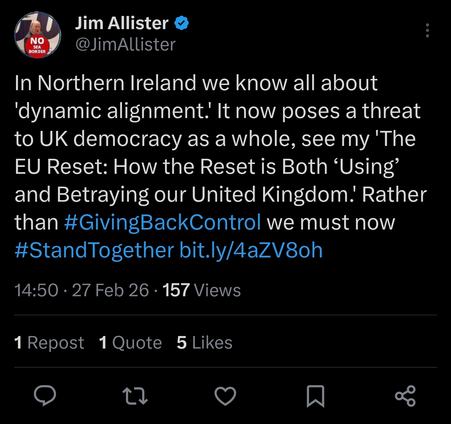The height and width of the screenshot is (424, 451).
Task: Like the post with heart icon
Action: click(225, 396)
